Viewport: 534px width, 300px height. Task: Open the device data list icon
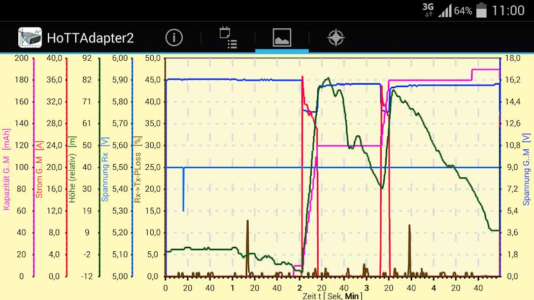[x=228, y=37]
